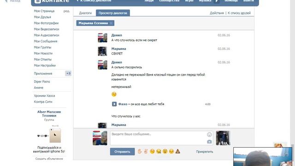Insert the poop emoji

[x=177, y=151]
